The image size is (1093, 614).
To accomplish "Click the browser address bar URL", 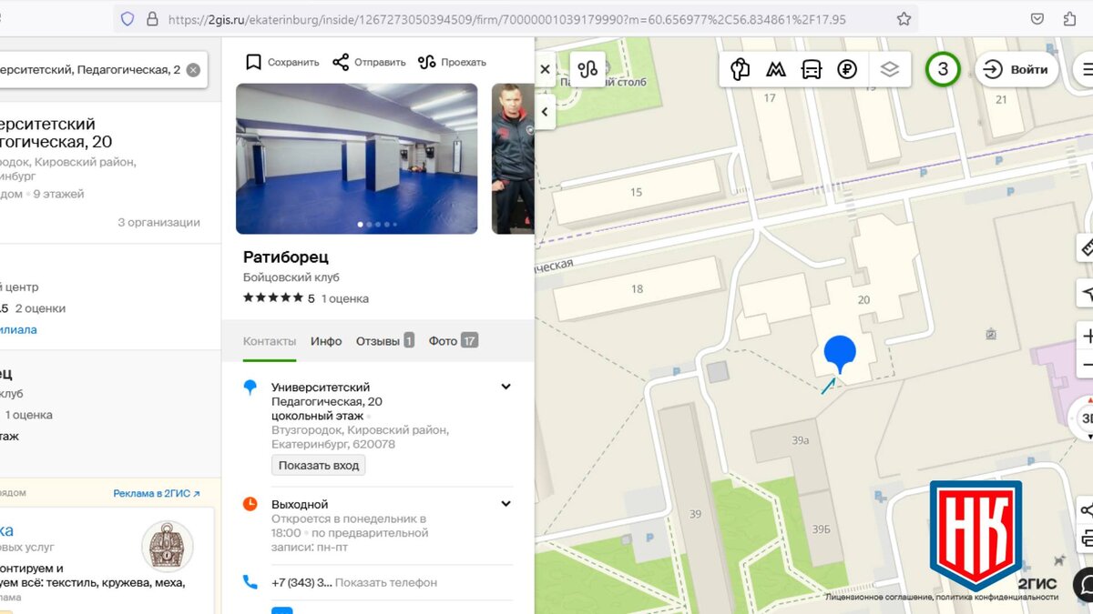I will 507,18.
